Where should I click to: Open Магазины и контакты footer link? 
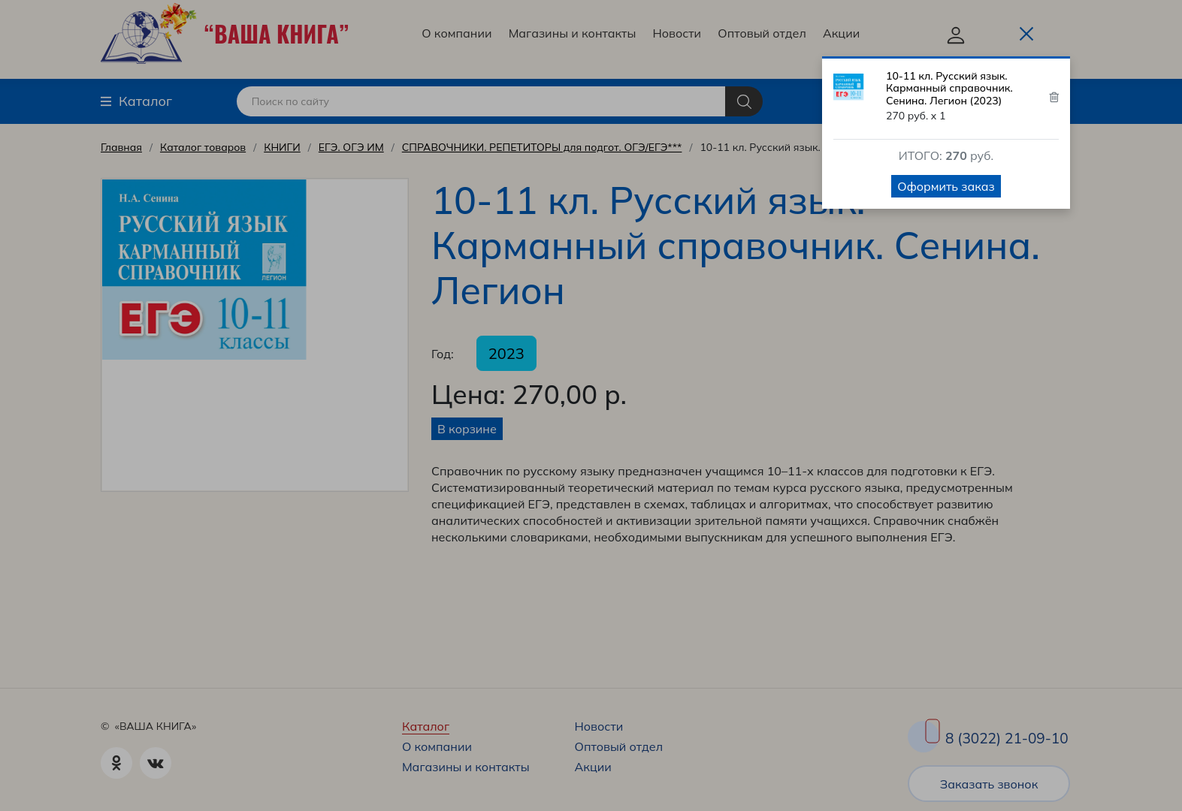465,767
